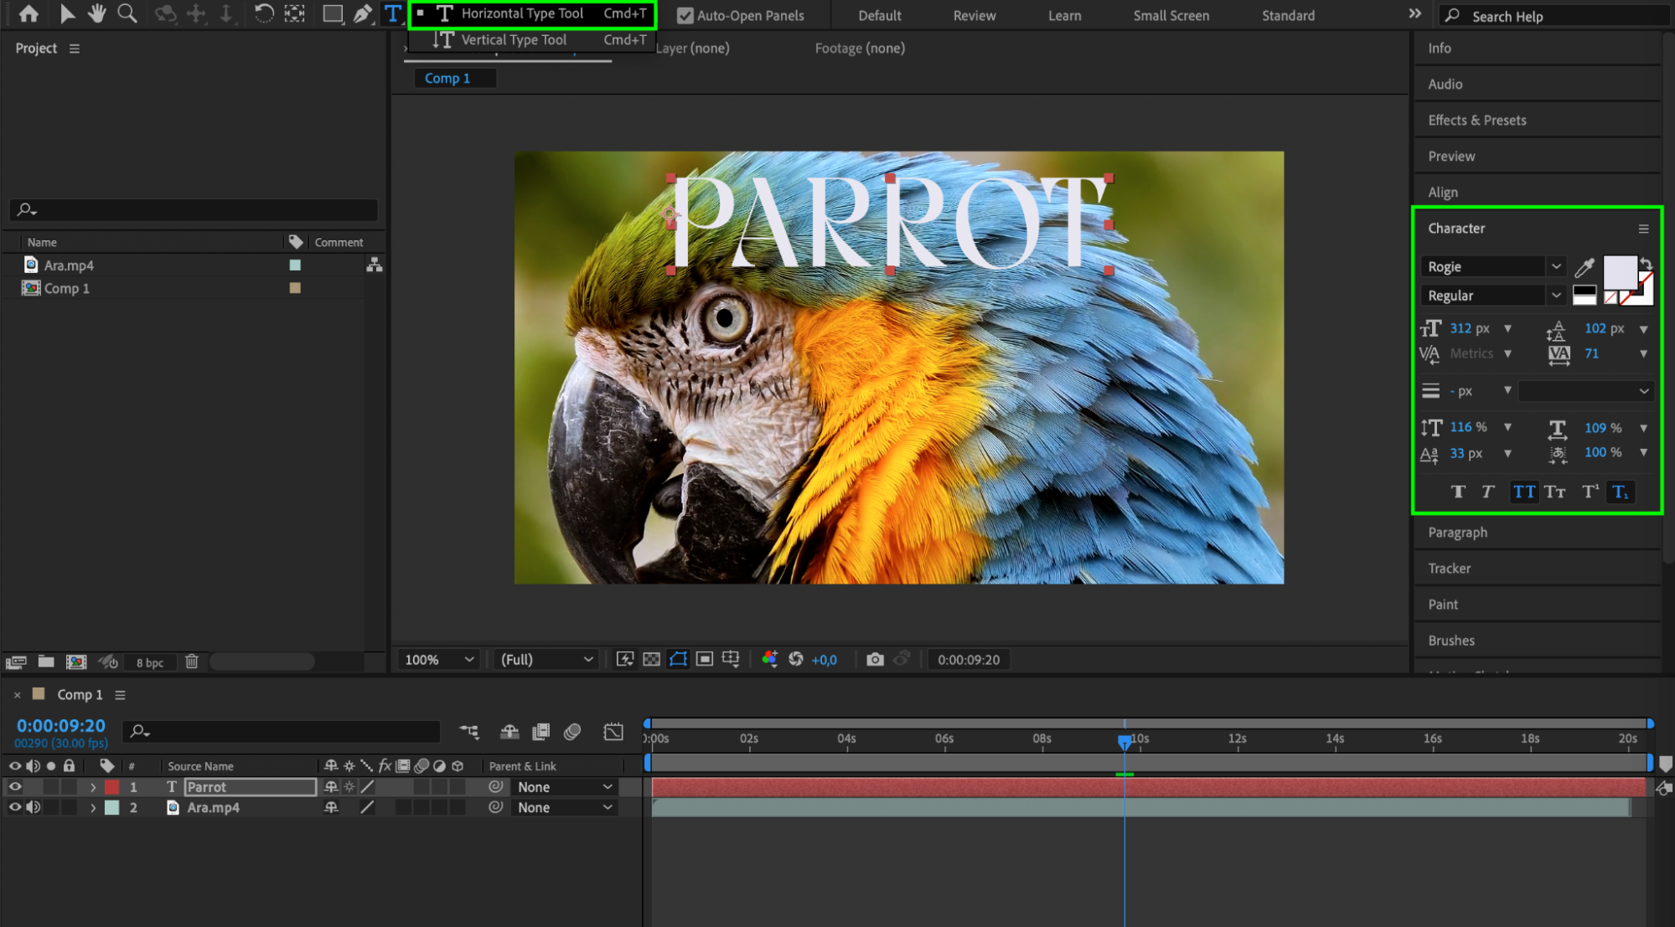Choose the Vertical Type Tool menu entry
Viewport: 1675px width, 927px height.
[514, 39]
